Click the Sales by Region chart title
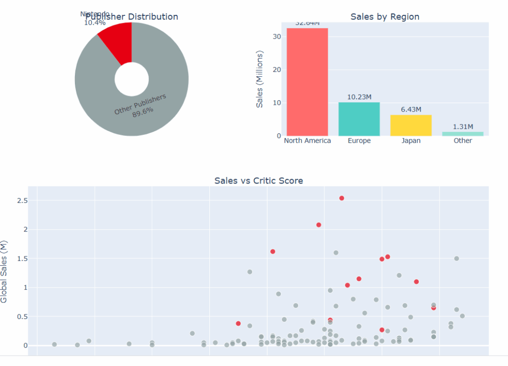The height and width of the screenshot is (366, 508). 384,17
